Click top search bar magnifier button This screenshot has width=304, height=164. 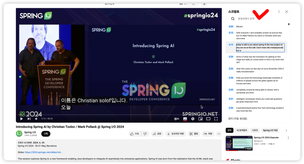[x=193, y=4]
